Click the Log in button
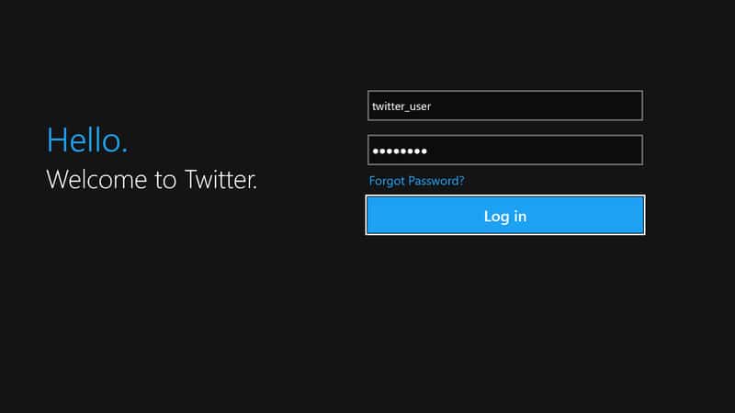Screen dimensions: 735x413 [x=505, y=216]
